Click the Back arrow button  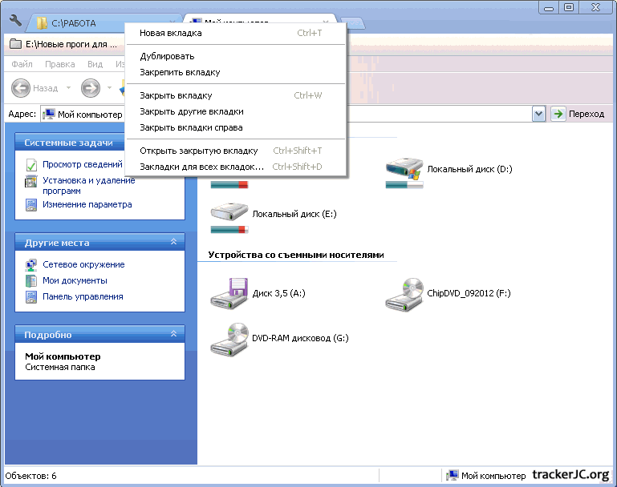point(22,88)
